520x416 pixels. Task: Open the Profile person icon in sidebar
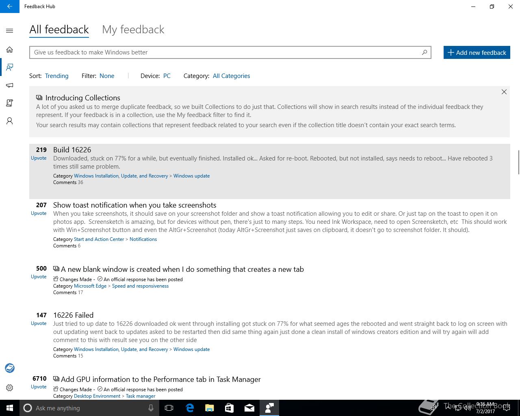pyautogui.click(x=10, y=121)
